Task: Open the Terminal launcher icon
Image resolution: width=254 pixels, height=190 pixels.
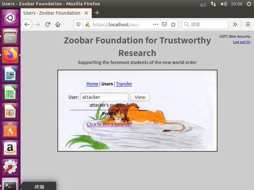Action: pyautogui.click(x=10, y=184)
